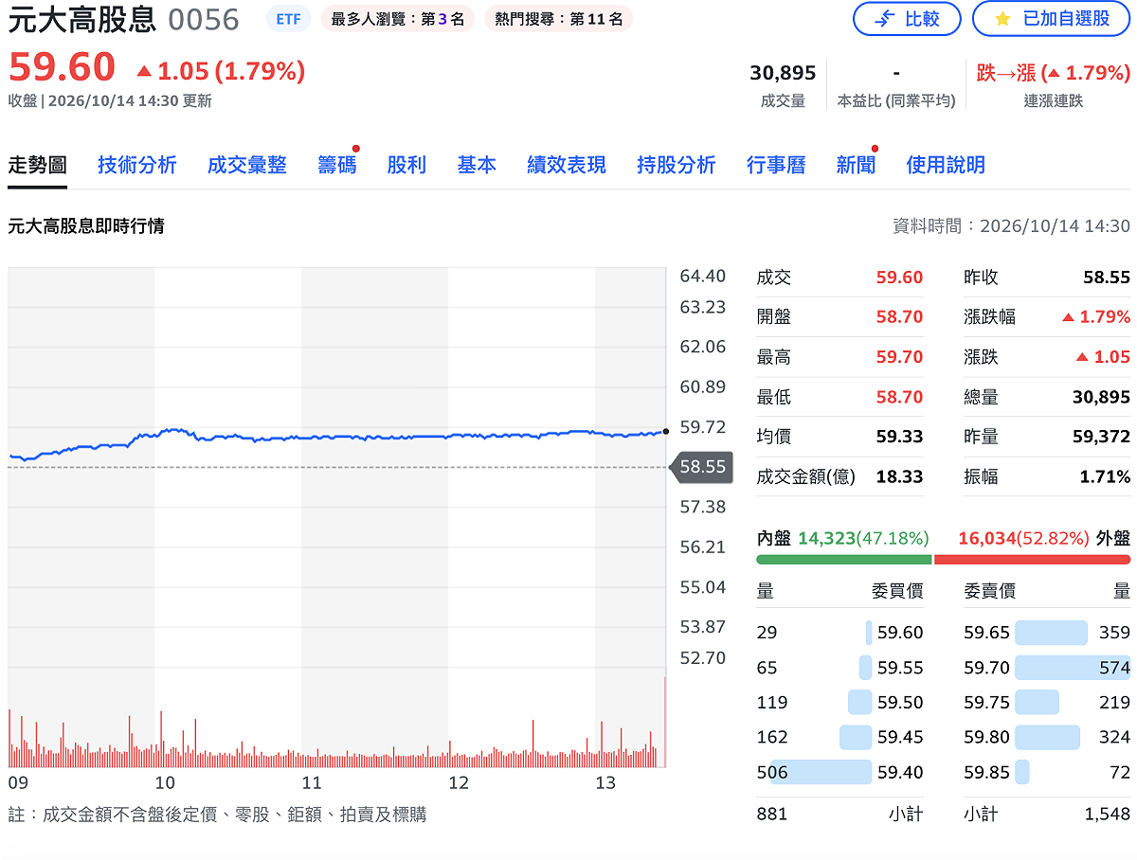
Task: Open the 使用說明 help tab
Action: point(946,165)
